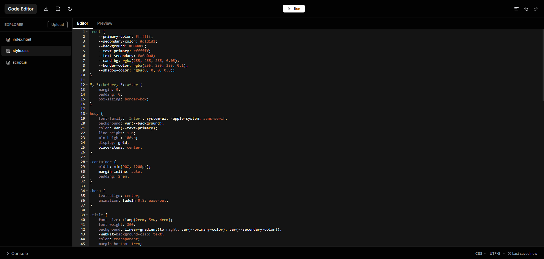Collapse universal selector fold arrow line 12

[87, 85]
